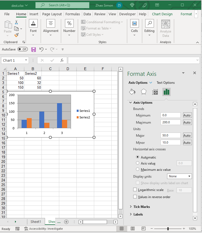
Task: Click the Analyze Data icon
Action: [165, 29]
